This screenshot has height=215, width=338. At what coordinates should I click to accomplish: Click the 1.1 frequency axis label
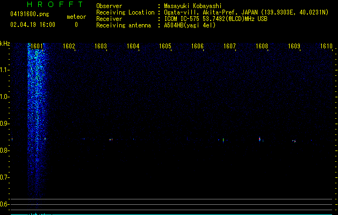(4, 70)
